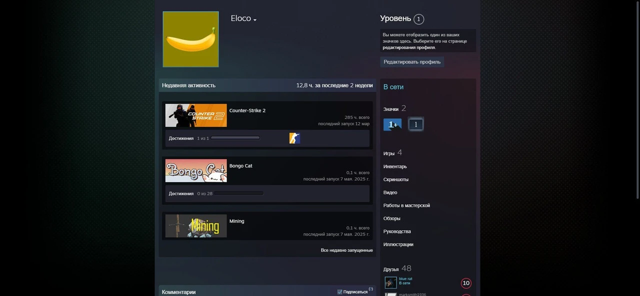Click the Counter-Strike 2 achievement icon

point(295,138)
